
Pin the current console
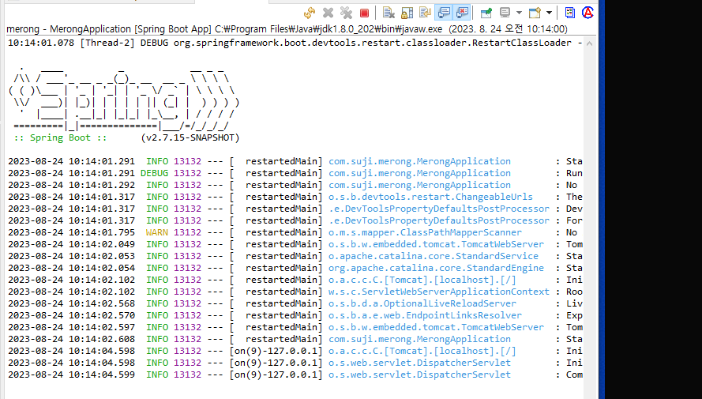486,13
